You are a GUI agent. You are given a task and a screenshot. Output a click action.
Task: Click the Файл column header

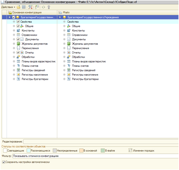pyautogui.click(x=118, y=13)
